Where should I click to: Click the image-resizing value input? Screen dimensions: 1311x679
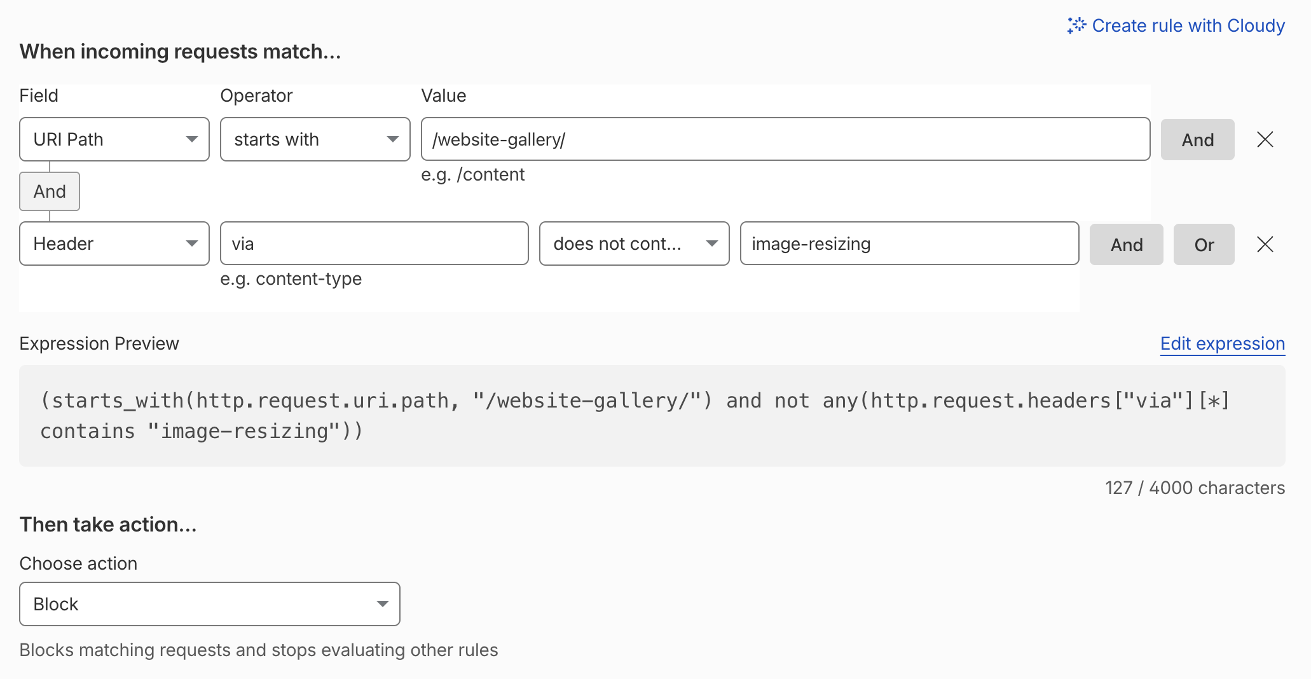tap(910, 243)
